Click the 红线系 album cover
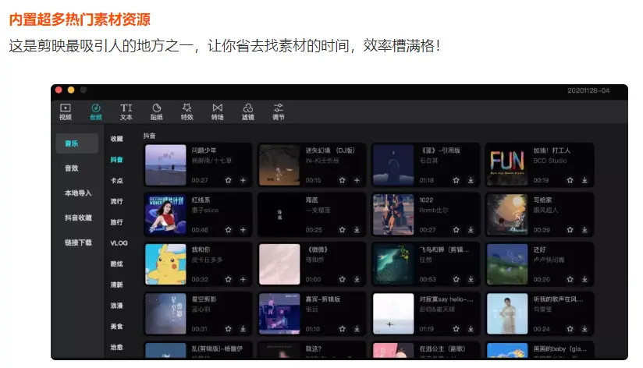The width and height of the screenshot is (643, 368). (165, 214)
